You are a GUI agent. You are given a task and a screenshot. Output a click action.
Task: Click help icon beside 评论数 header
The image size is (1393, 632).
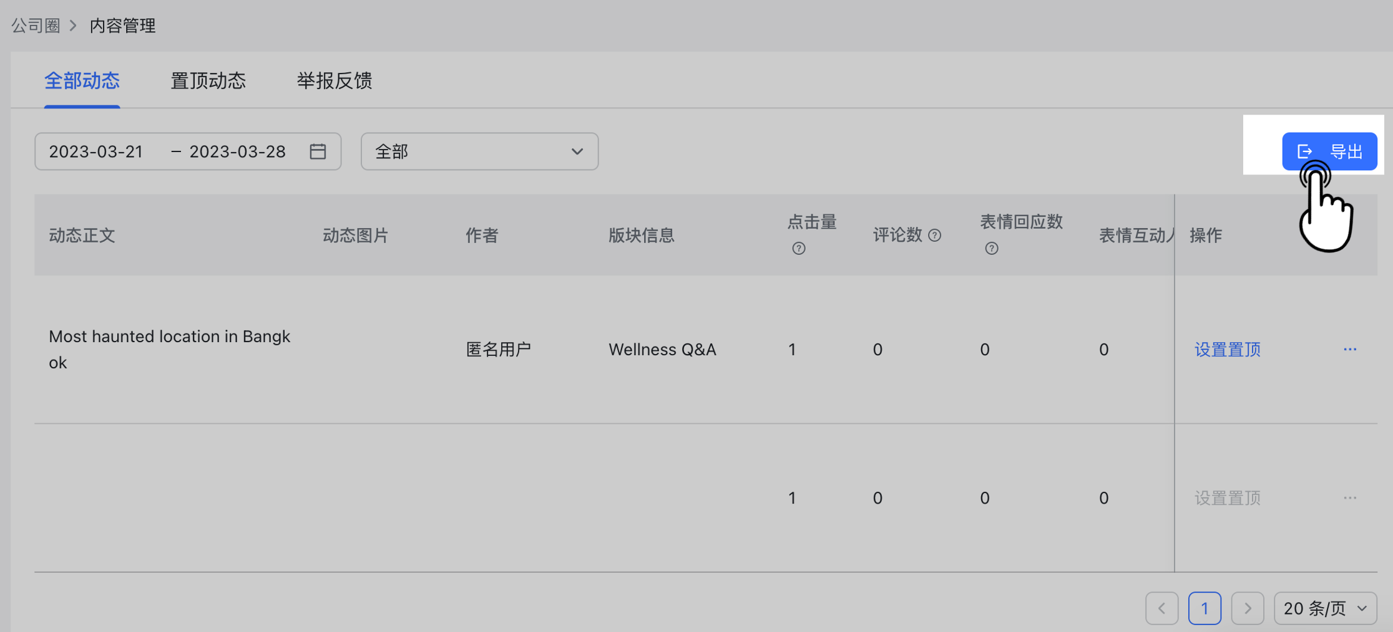[x=934, y=235]
